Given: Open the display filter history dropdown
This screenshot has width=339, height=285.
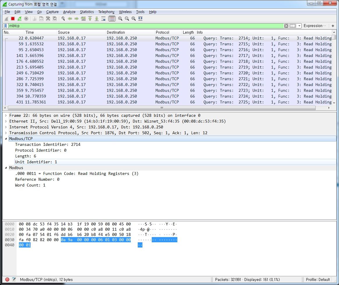Looking at the screenshot, I should click(x=299, y=26).
